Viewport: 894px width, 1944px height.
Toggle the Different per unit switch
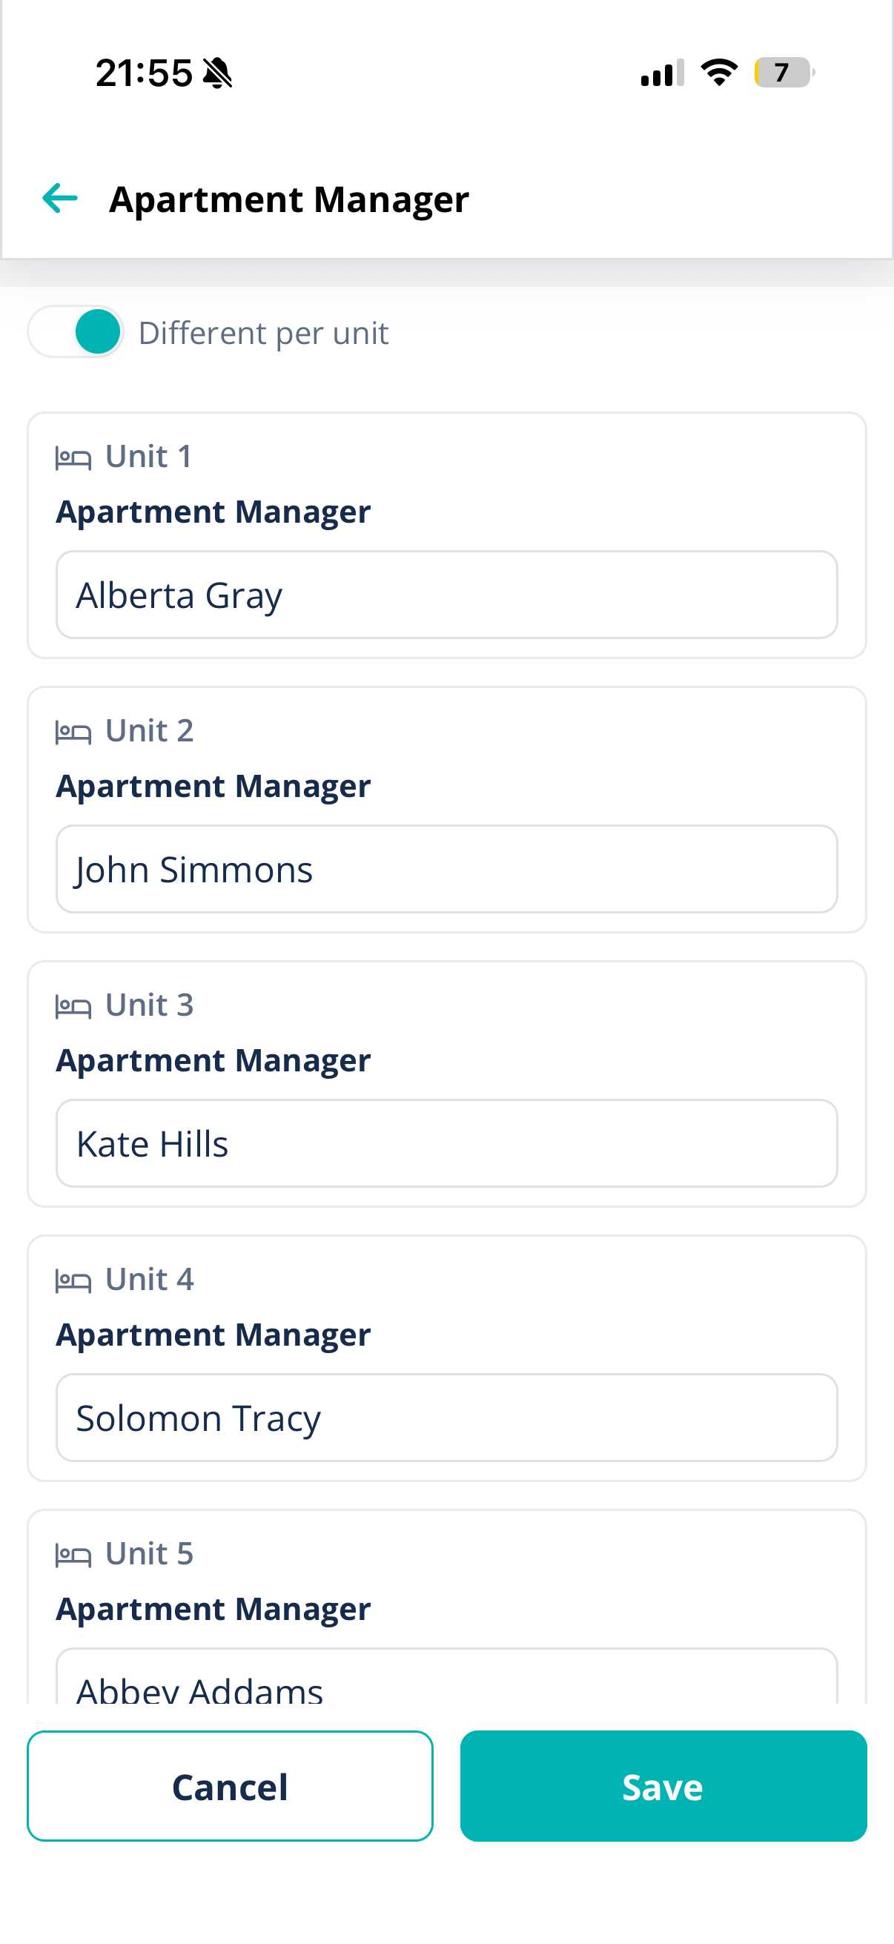(x=76, y=332)
